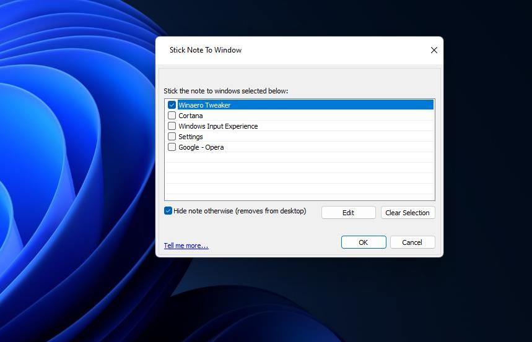The image size is (532, 342).
Task: Confirm with the OK button
Action: click(x=364, y=242)
